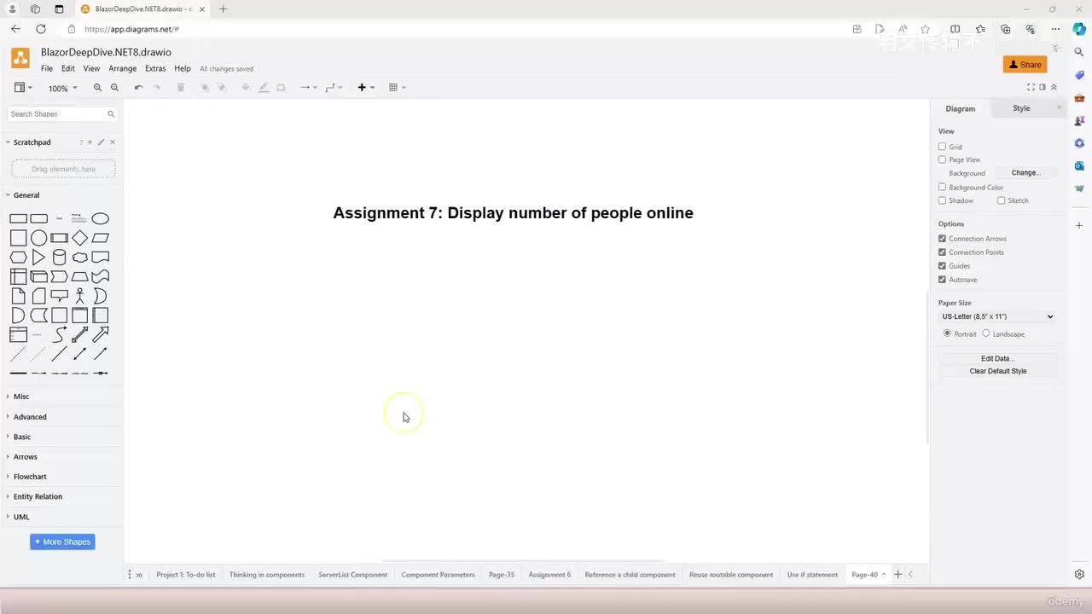Enable the Grid checkbox
This screenshot has height=614, width=1092.
[x=942, y=147]
